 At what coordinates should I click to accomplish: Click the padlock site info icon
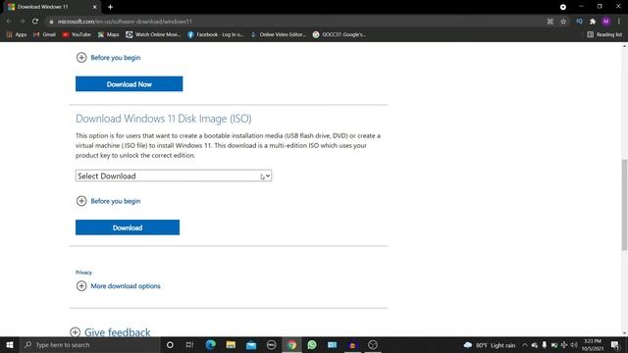[51, 22]
